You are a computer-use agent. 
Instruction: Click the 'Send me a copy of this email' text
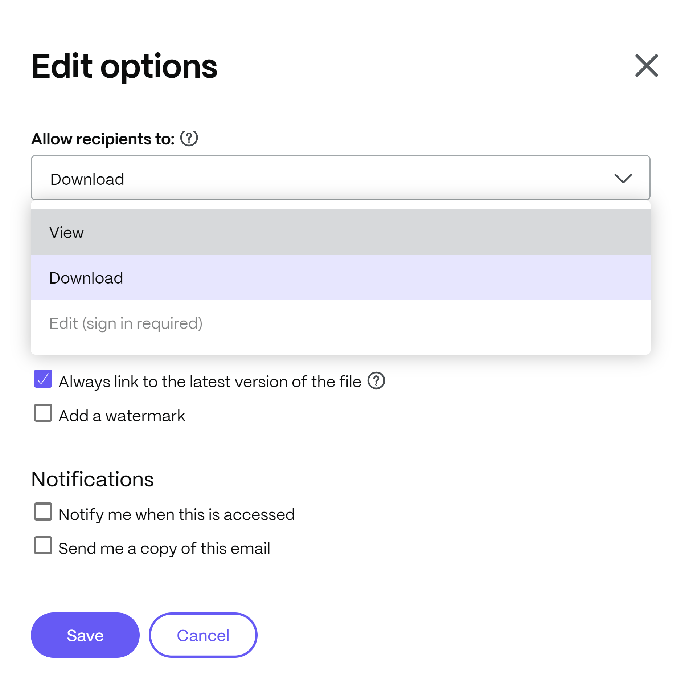164,549
